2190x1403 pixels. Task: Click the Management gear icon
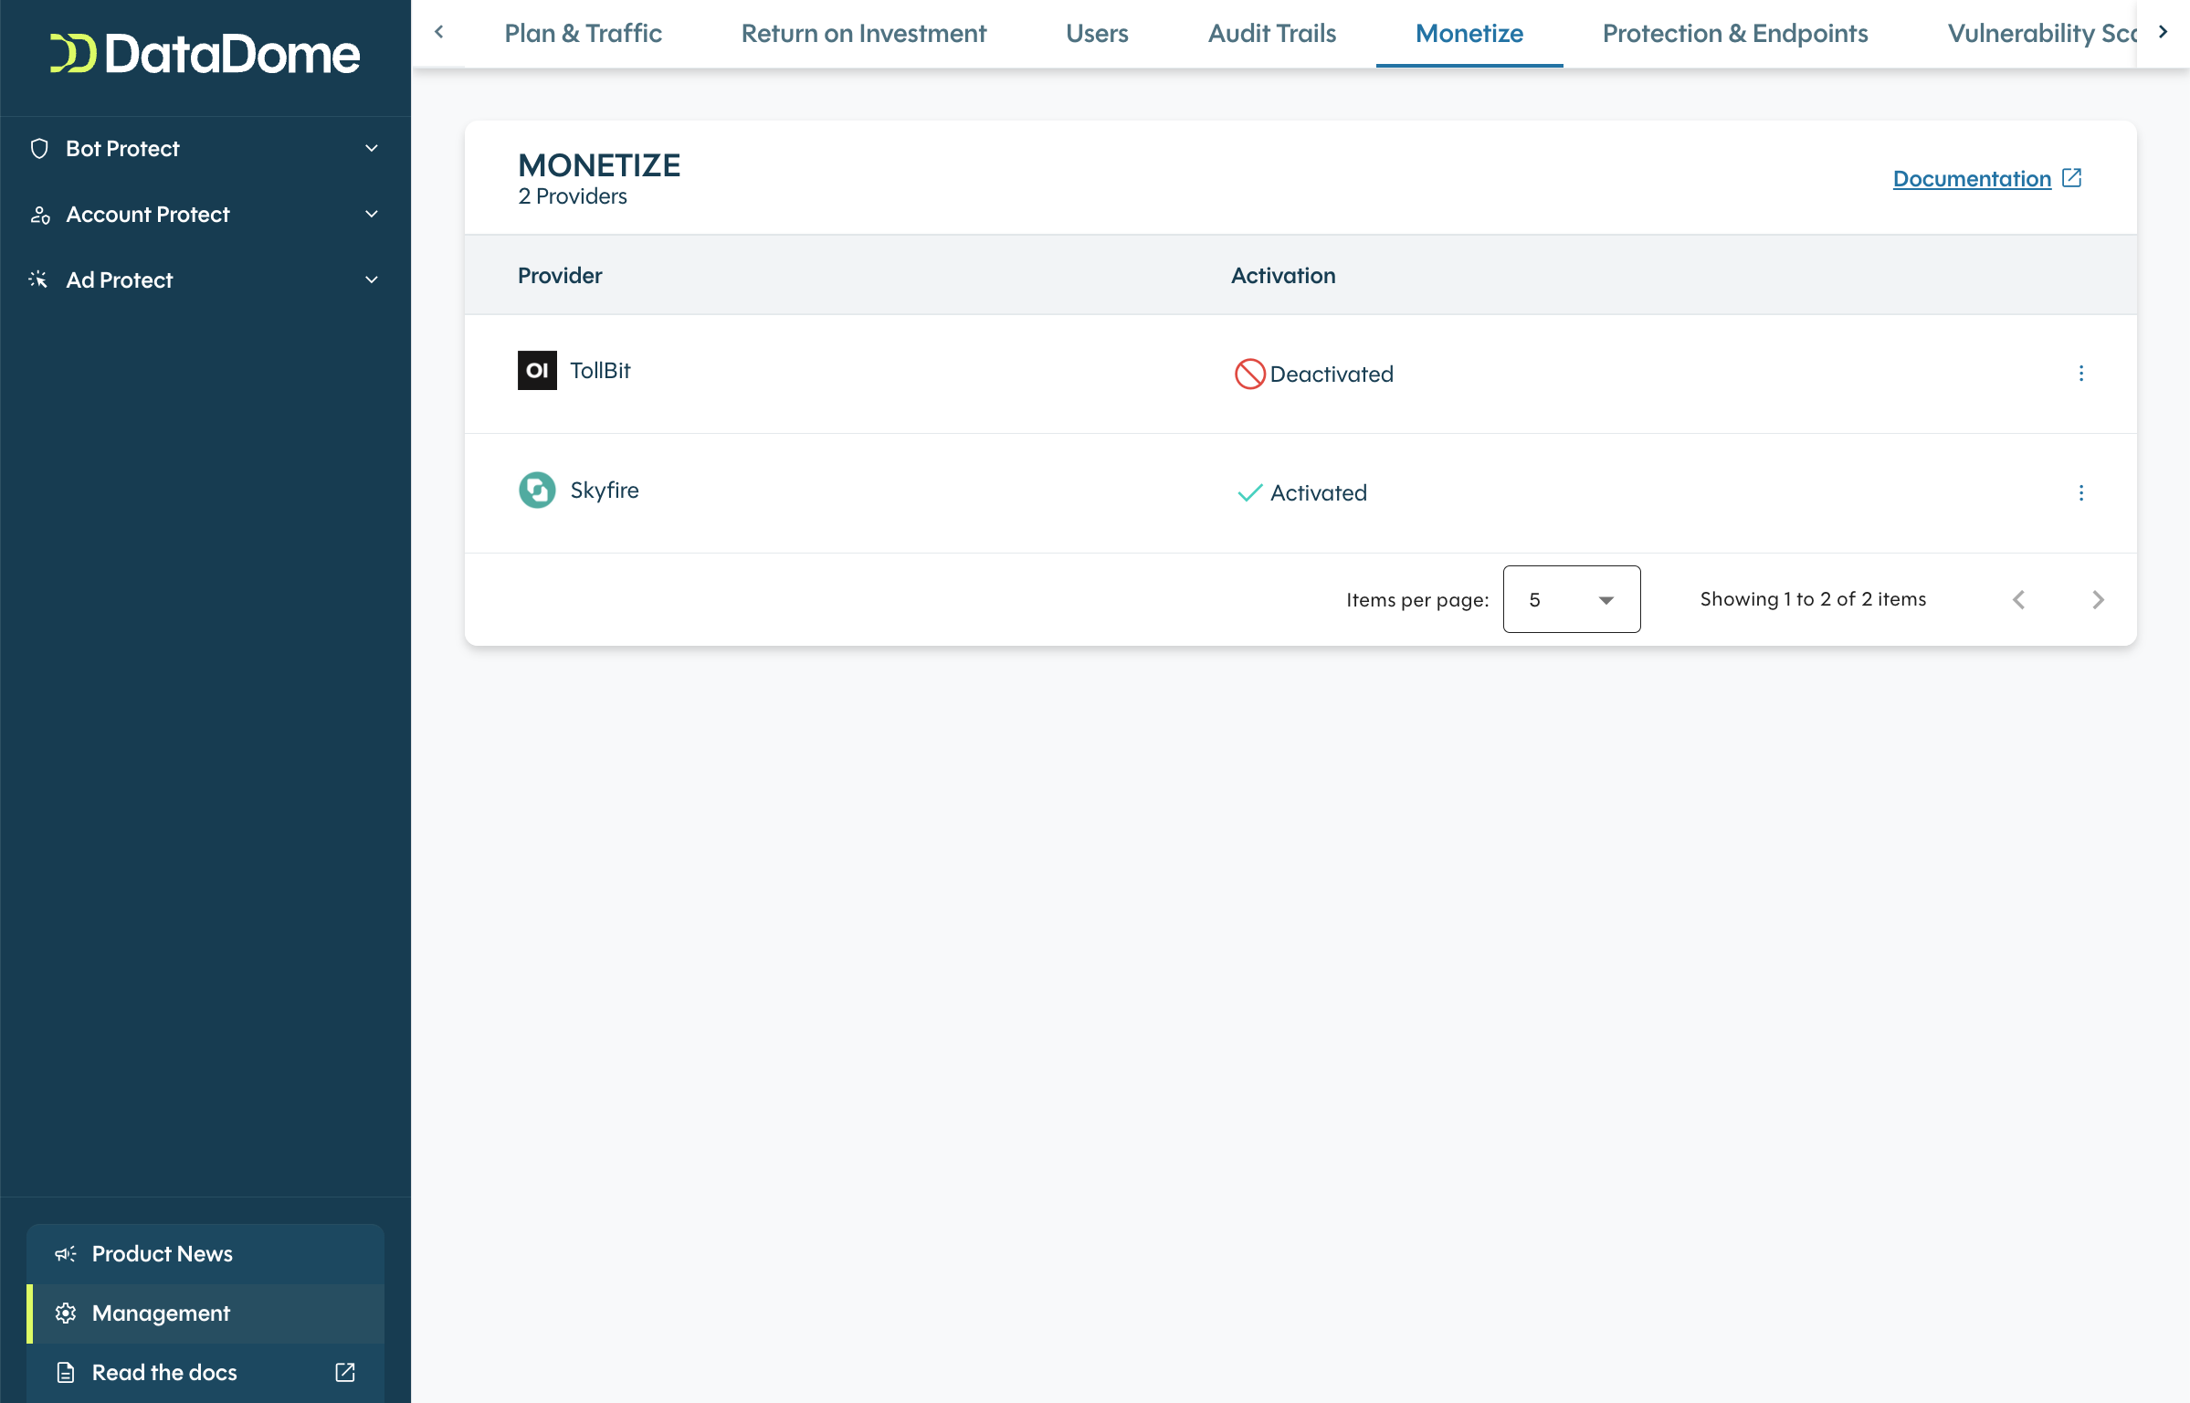click(64, 1313)
